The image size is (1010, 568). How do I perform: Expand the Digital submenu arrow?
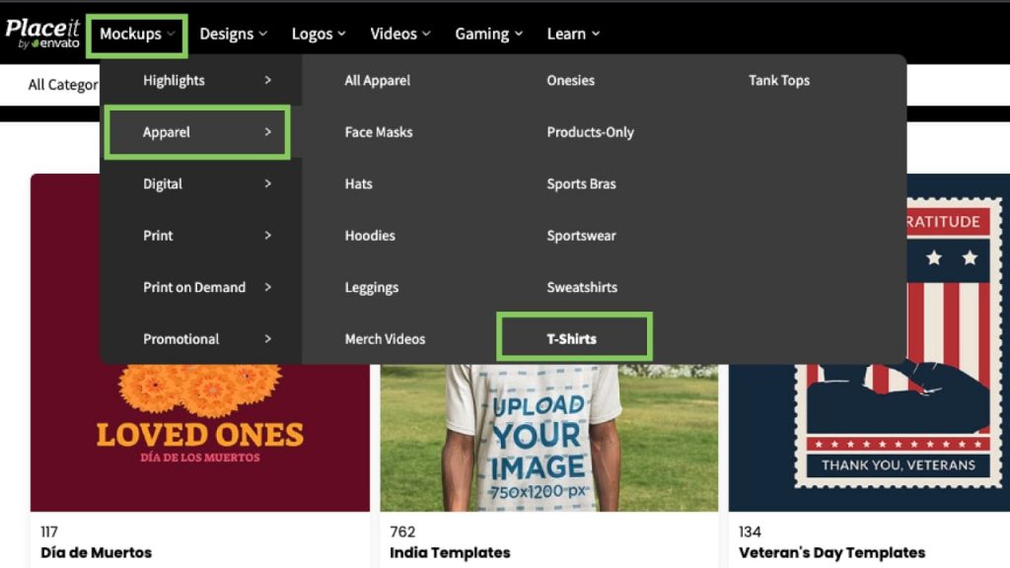pyautogui.click(x=267, y=183)
